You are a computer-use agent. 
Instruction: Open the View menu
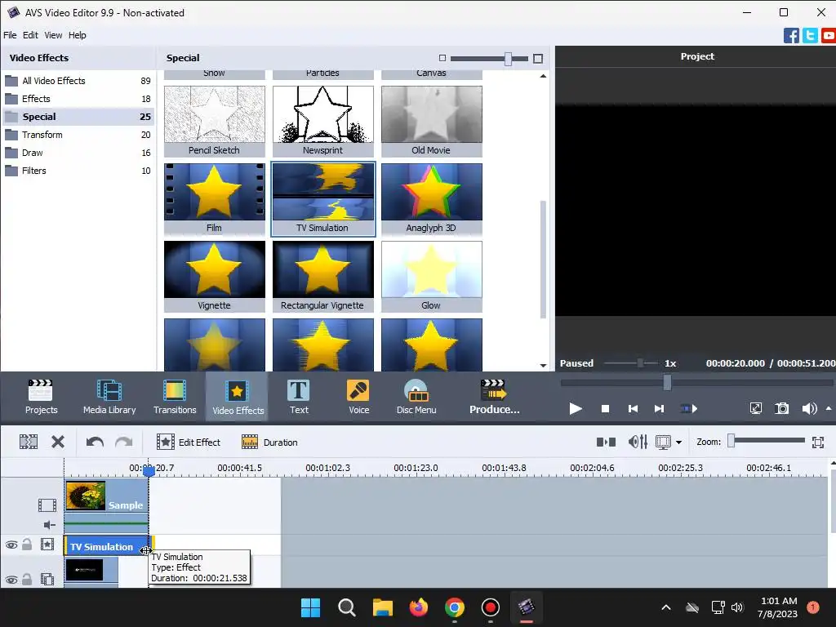click(x=53, y=35)
